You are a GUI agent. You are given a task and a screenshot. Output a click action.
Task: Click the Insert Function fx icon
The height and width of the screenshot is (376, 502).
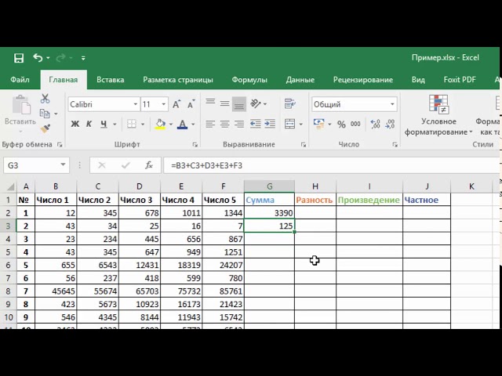tap(149, 165)
